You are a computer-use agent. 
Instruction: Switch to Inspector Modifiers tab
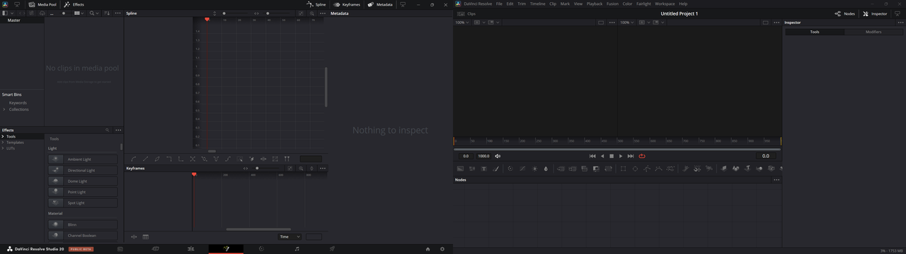coord(873,32)
